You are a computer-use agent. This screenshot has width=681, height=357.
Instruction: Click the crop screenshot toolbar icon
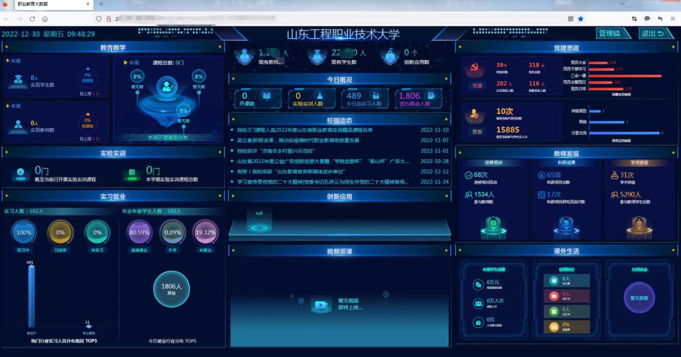click(634, 19)
